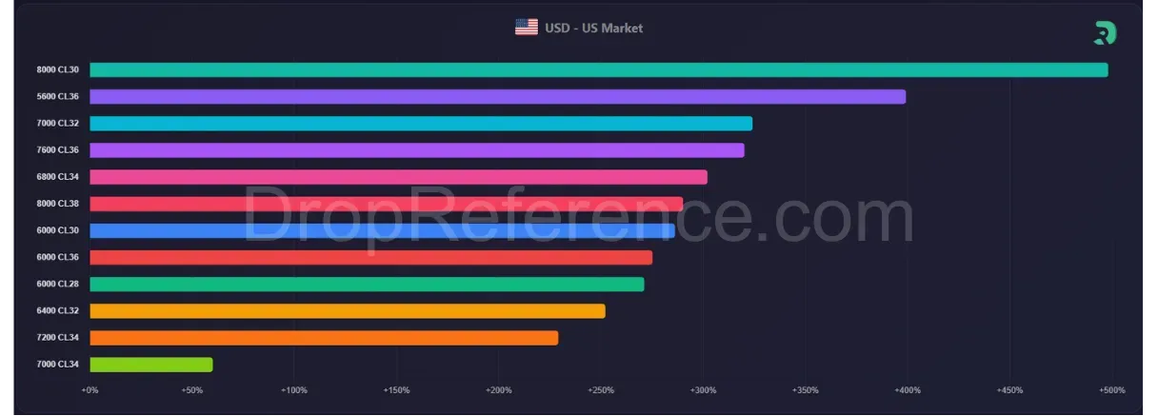Click the USD - US Market title
The width and height of the screenshot is (1158, 416).
click(x=593, y=29)
